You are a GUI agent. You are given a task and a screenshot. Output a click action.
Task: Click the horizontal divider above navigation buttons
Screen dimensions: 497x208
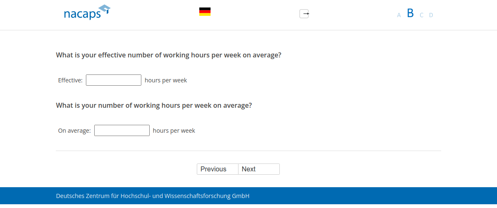click(x=248, y=151)
